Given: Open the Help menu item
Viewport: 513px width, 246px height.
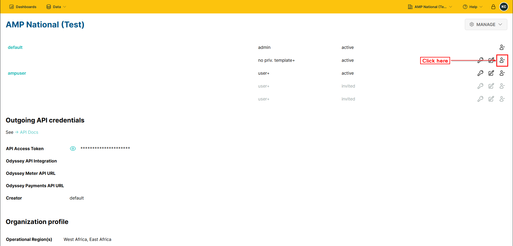Looking at the screenshot, I should [x=473, y=7].
